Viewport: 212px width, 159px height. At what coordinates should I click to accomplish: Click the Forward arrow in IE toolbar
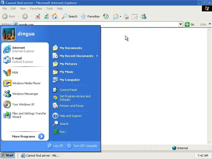25,16
